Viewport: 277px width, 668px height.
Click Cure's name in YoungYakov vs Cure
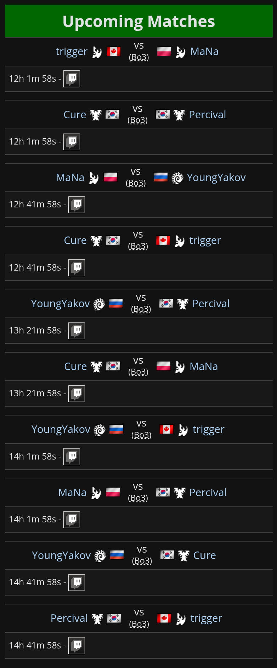coord(204,555)
